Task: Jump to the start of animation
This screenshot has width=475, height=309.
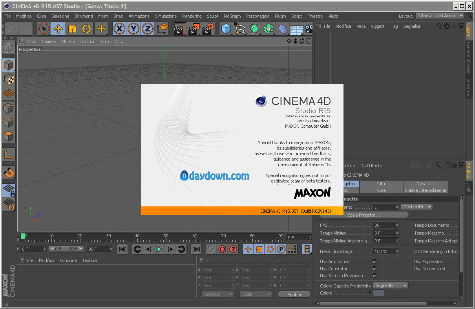Action: point(122,249)
